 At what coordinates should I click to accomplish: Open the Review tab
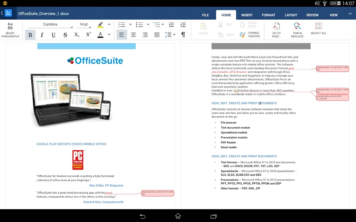pyautogui.click(x=312, y=15)
